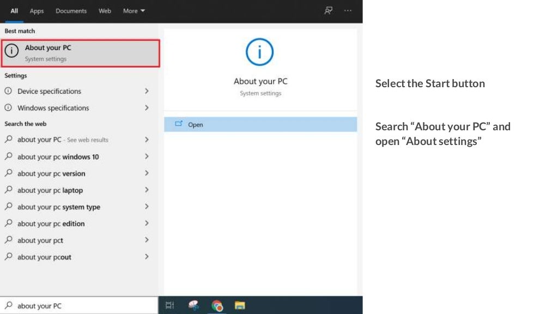
Task: Click search icon beside 'about your pct'
Action: pos(9,240)
